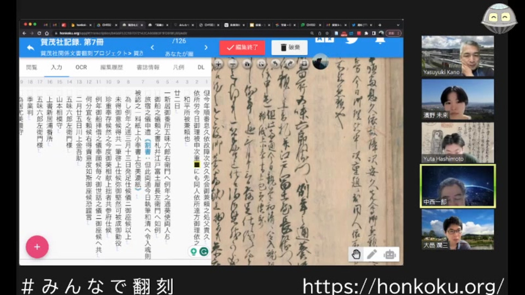Select 大邑 潤三's video tile
Image resolution: width=525 pixels, height=295 pixels.
(458, 229)
